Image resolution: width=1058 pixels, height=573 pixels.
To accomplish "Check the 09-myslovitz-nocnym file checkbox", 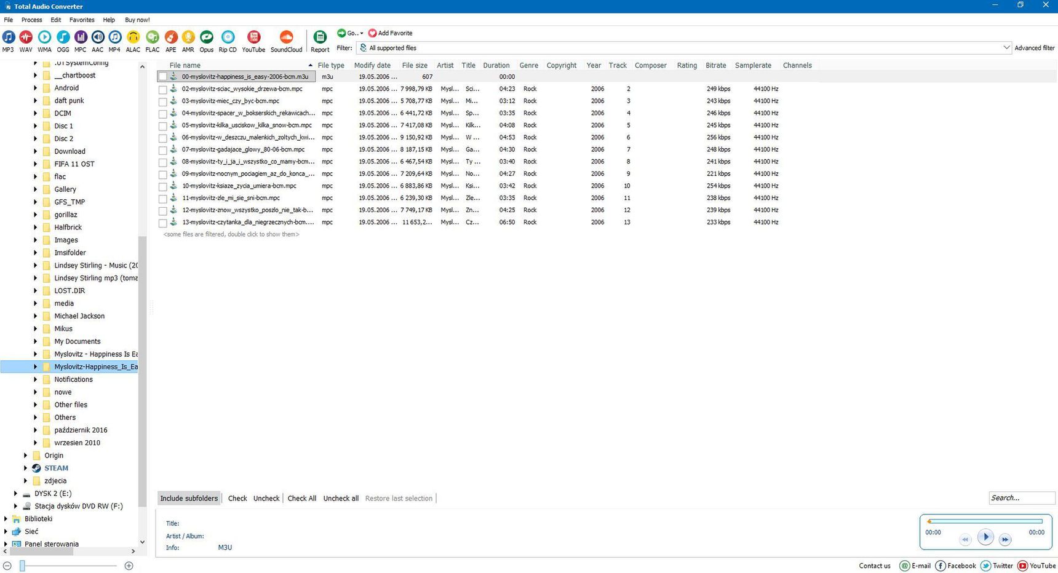I will 163,174.
